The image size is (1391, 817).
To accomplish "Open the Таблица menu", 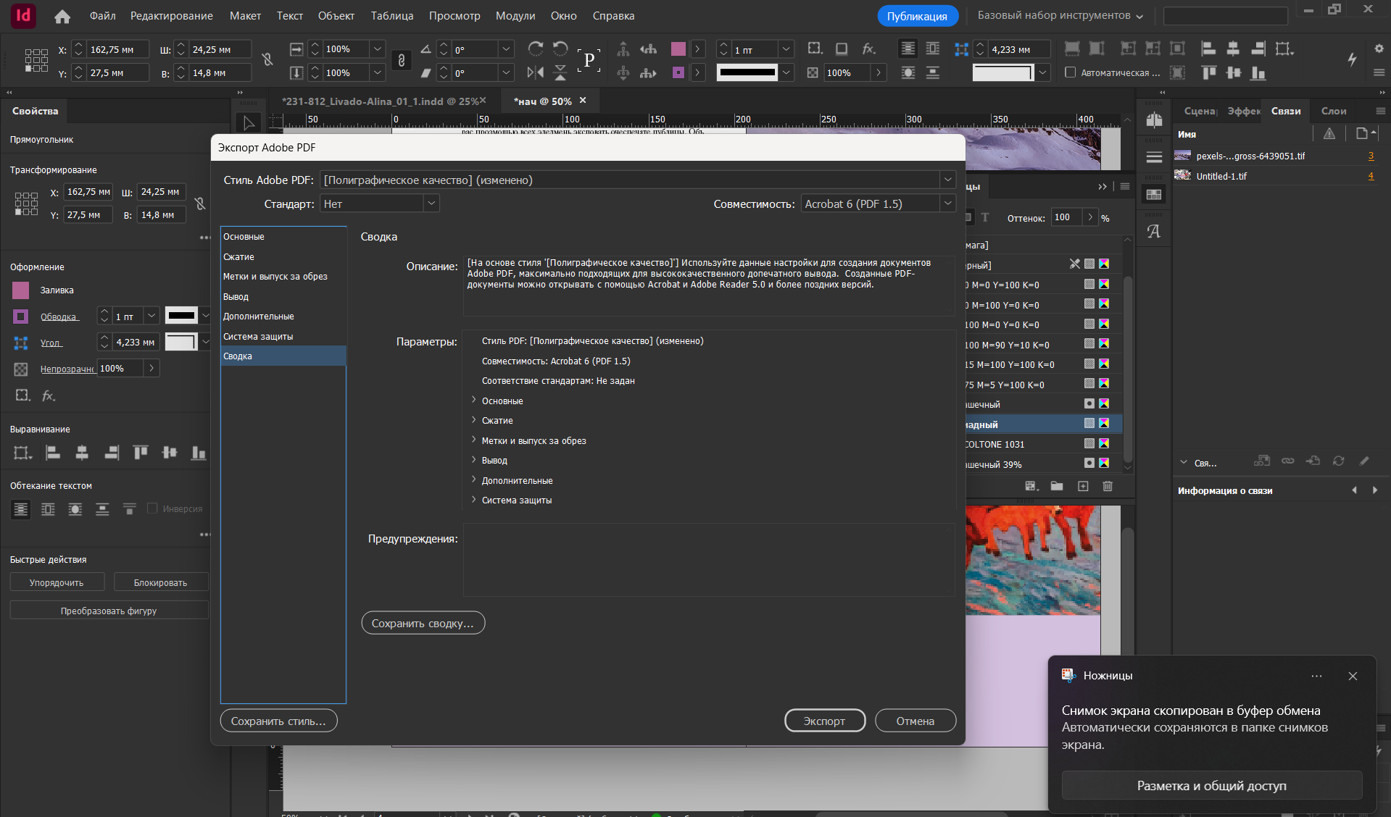I will coord(392,15).
